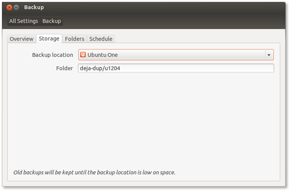Click the old backups retention note
This screenshot has height=190, width=289.
pyautogui.click(x=94, y=172)
